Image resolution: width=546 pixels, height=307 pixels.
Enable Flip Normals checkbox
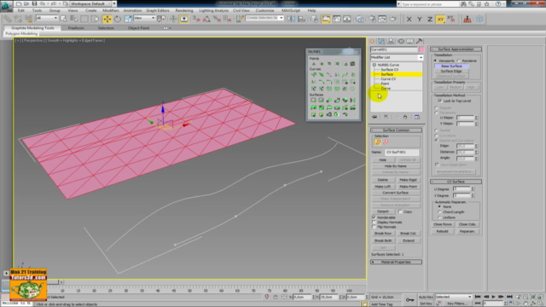[375, 227]
